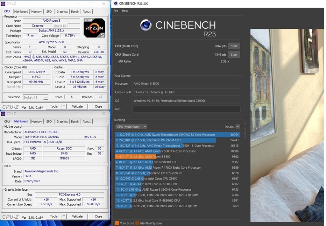Switch to the Graphics tab
This screenshot has width=326, height=226.
coord(62,11)
